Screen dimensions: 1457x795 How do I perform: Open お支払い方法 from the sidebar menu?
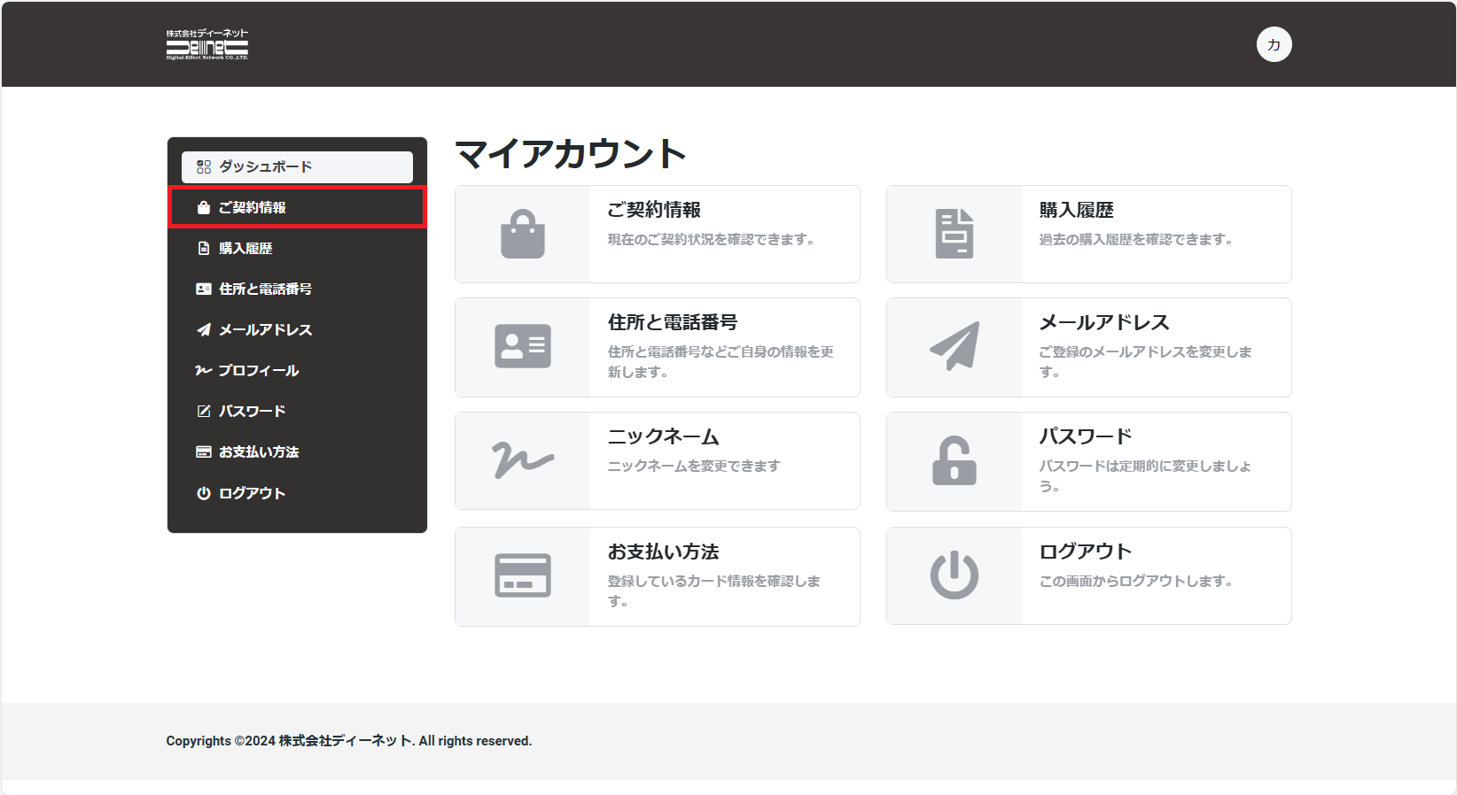[297, 452]
